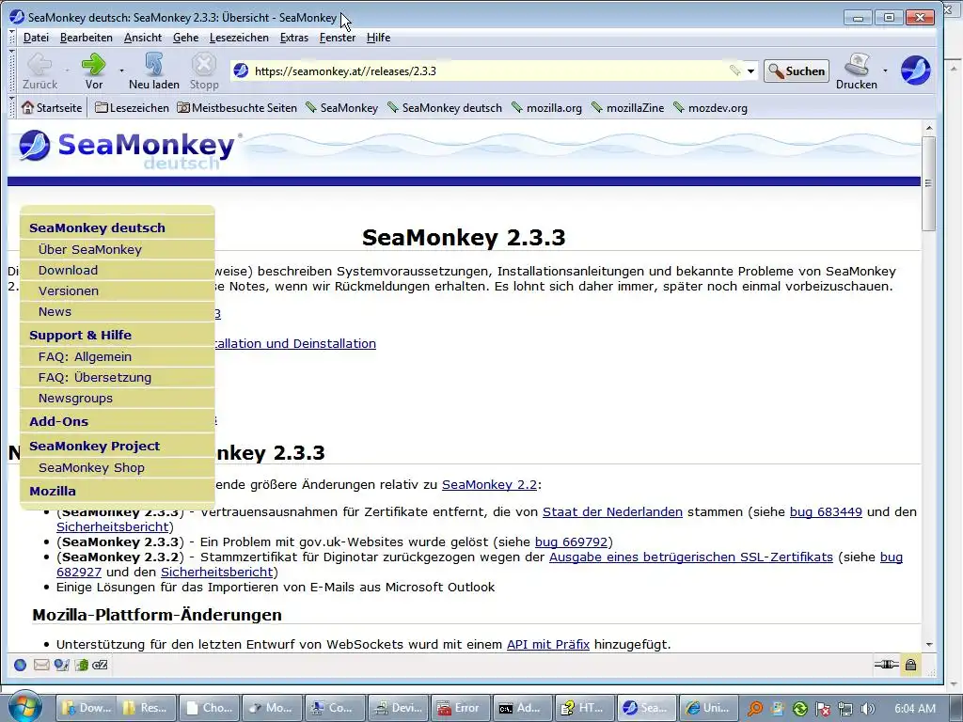Open Newsgroups sidebar link
The height and width of the screenshot is (722, 963).
pos(75,398)
